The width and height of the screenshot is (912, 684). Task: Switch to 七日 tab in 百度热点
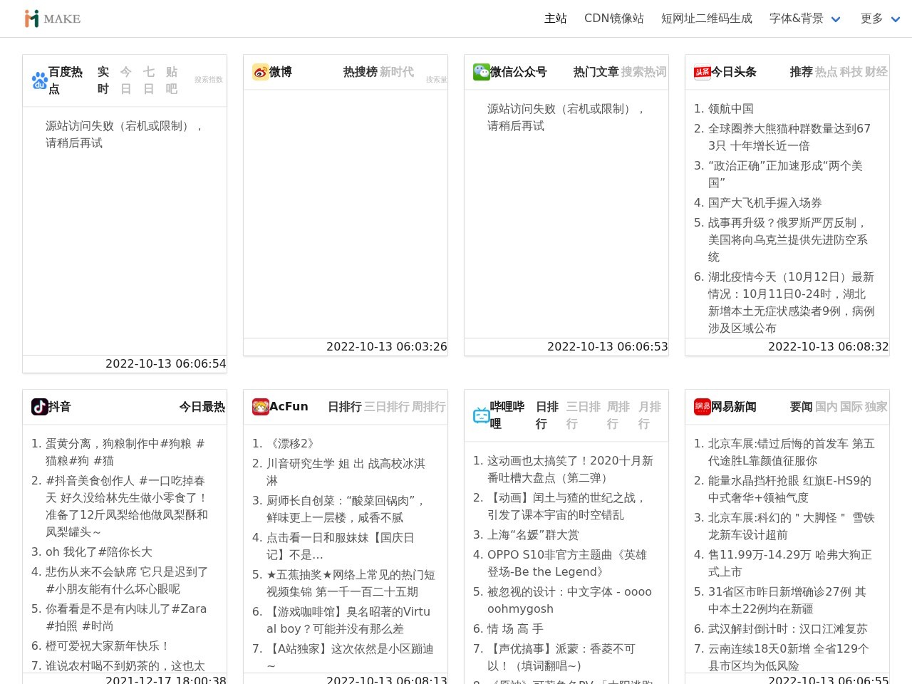point(149,81)
